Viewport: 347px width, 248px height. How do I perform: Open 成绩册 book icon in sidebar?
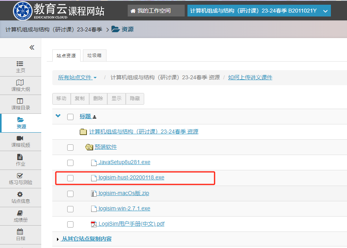20,213
